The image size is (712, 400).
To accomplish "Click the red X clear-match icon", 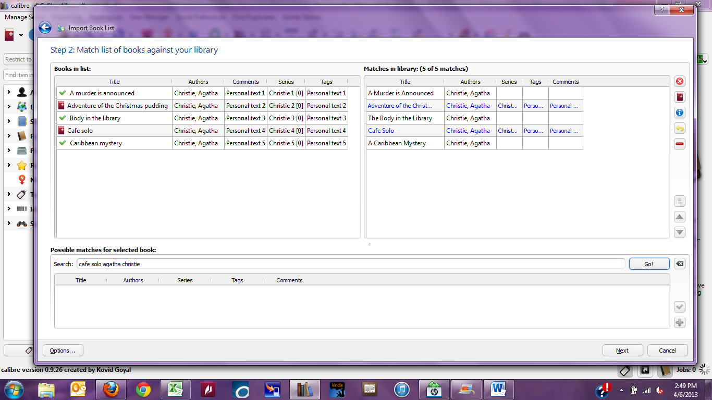I will coord(680,81).
